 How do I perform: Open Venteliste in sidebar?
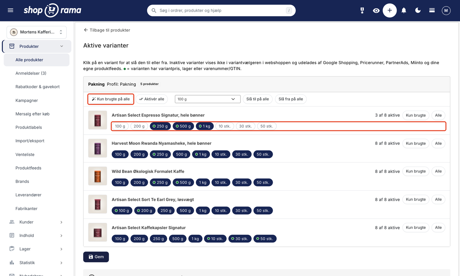point(25,154)
